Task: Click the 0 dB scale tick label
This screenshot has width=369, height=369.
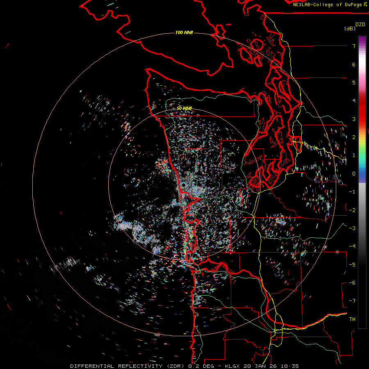Action: 354,174
